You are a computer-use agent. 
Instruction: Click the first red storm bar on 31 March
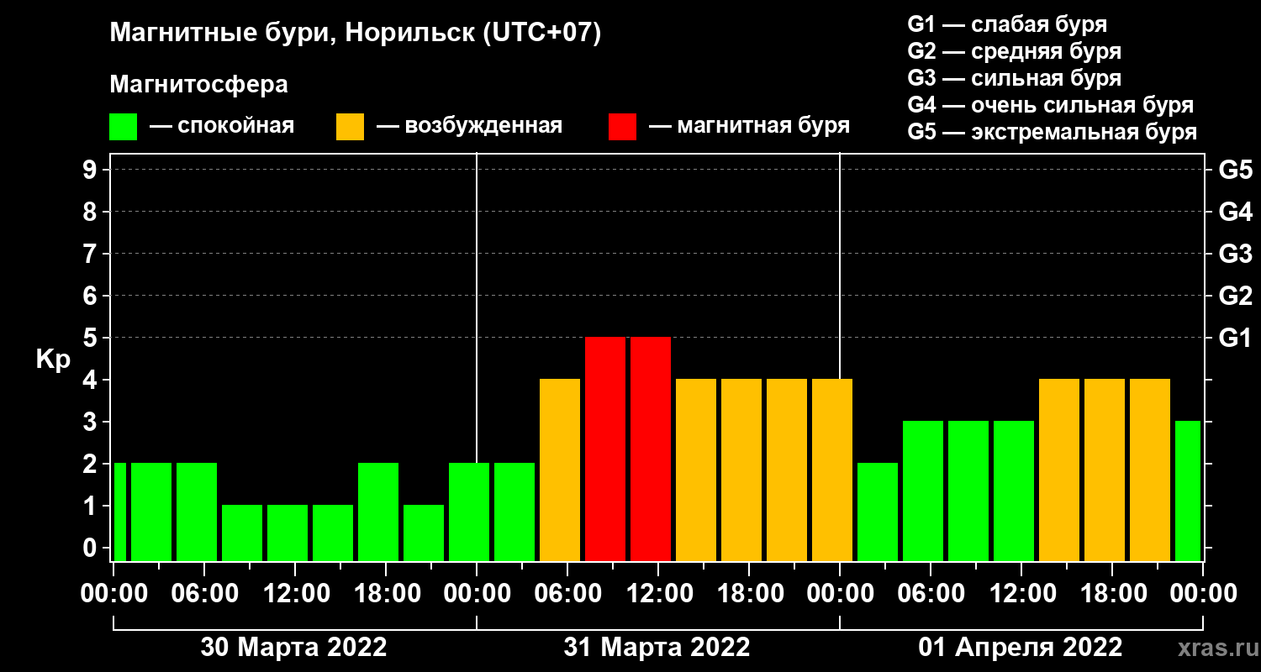[605, 449]
